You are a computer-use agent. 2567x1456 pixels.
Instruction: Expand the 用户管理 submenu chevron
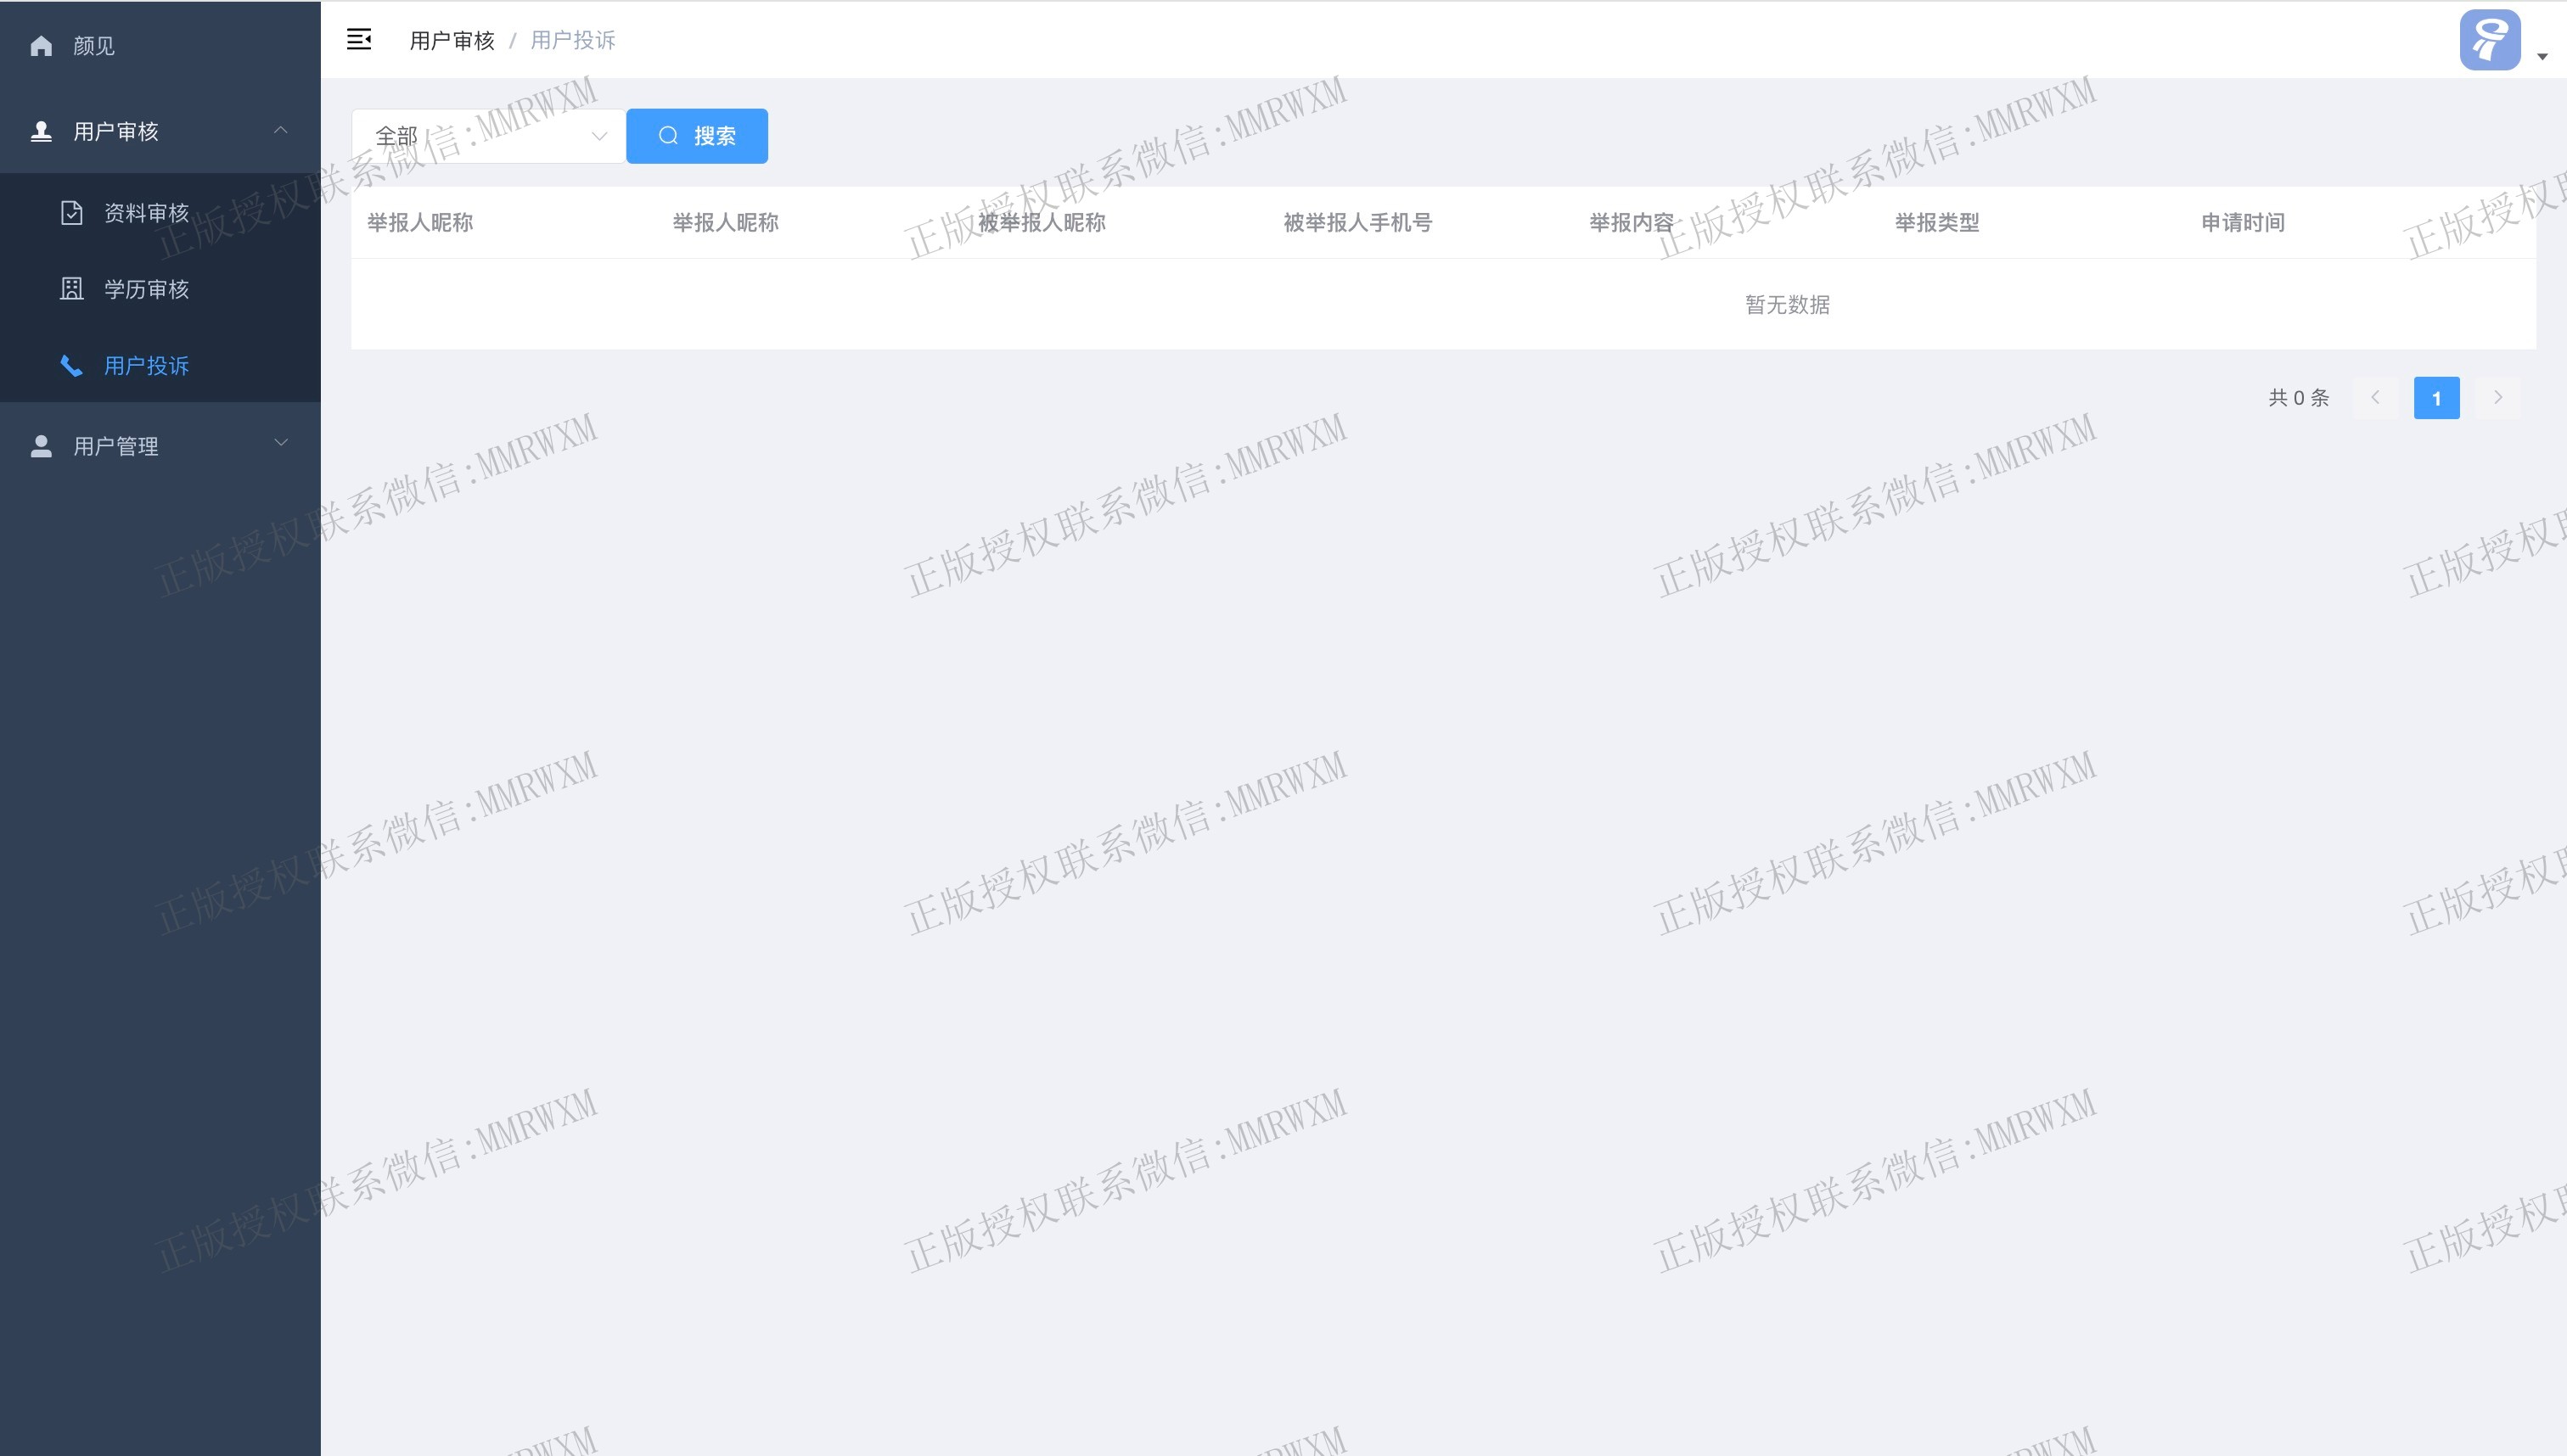pos(281,443)
